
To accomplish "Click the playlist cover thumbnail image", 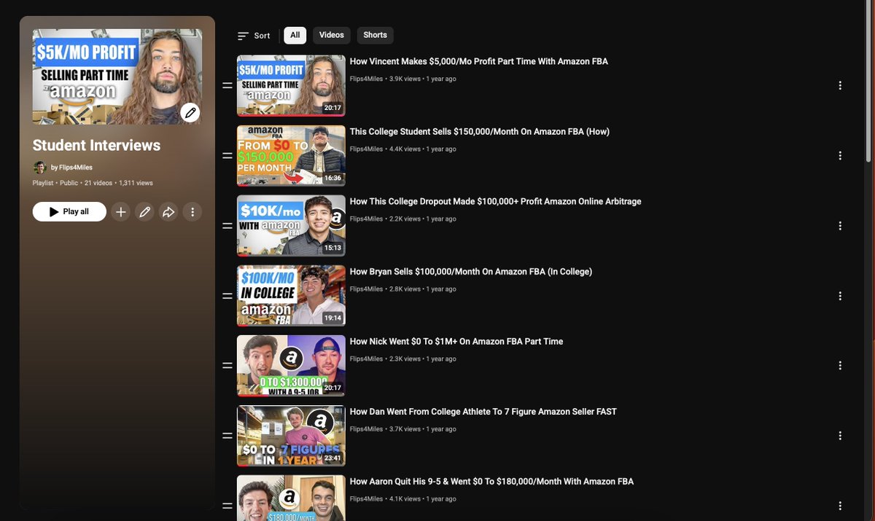I will pyautogui.click(x=117, y=77).
